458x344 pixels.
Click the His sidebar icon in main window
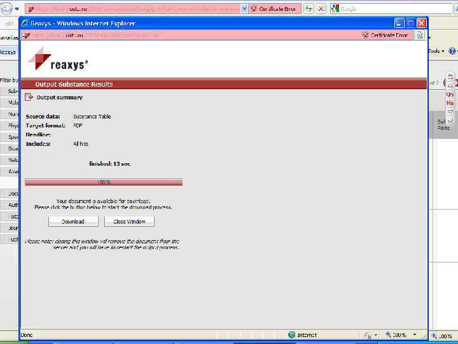[450, 103]
